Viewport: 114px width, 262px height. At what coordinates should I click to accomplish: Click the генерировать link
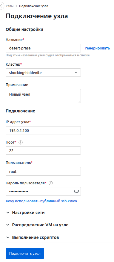pos(98,48)
